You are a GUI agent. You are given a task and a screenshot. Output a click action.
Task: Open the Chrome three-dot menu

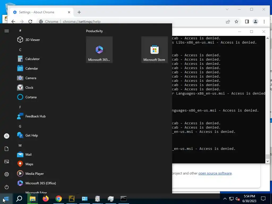coord(264,22)
